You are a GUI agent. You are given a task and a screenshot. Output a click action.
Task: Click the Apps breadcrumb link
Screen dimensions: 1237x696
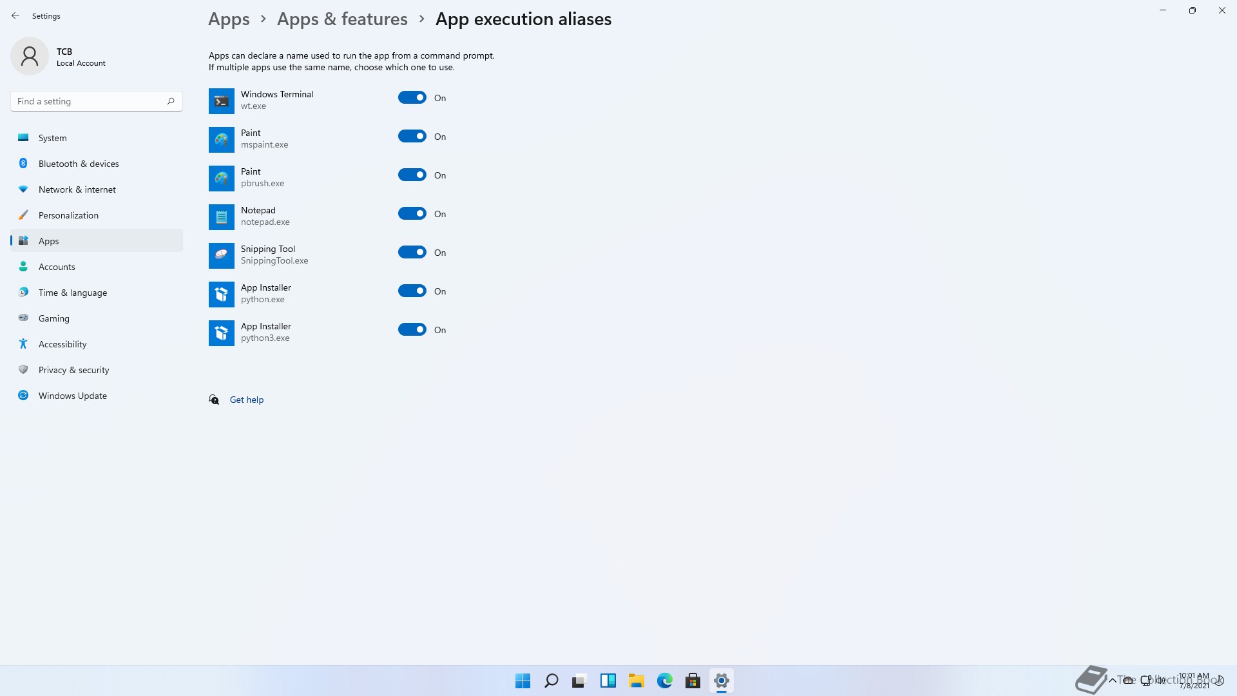[x=229, y=19]
